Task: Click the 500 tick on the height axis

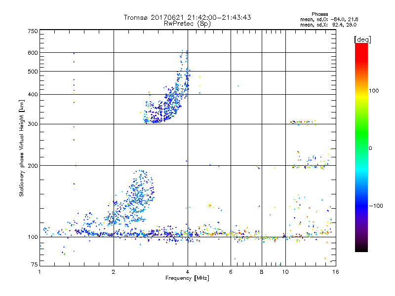Action: 33,72
